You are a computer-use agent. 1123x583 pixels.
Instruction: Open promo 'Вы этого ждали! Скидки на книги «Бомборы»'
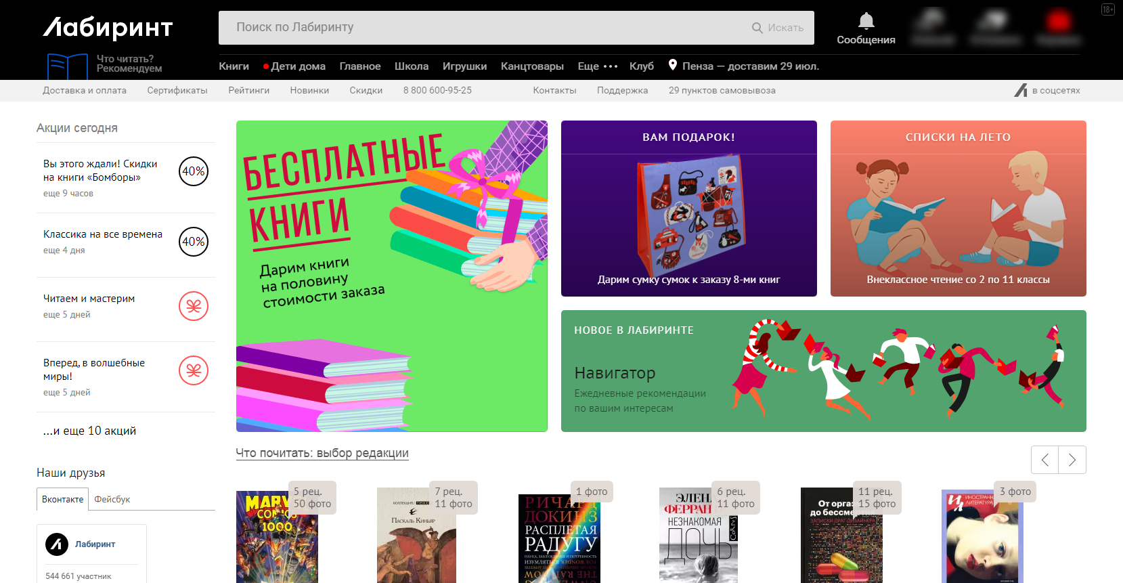pyautogui.click(x=100, y=171)
